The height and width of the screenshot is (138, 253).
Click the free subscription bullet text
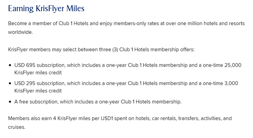tap(98, 102)
